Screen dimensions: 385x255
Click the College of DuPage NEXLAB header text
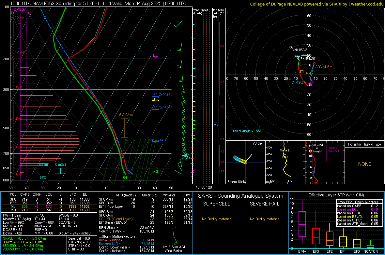tap(317, 4)
